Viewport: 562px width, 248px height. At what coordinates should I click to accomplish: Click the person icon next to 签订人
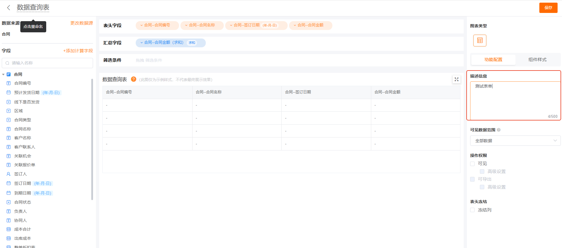tap(9, 174)
